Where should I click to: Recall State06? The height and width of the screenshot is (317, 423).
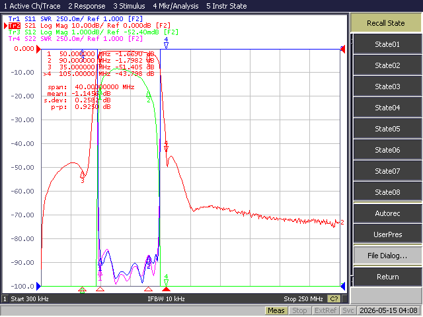coord(387,150)
